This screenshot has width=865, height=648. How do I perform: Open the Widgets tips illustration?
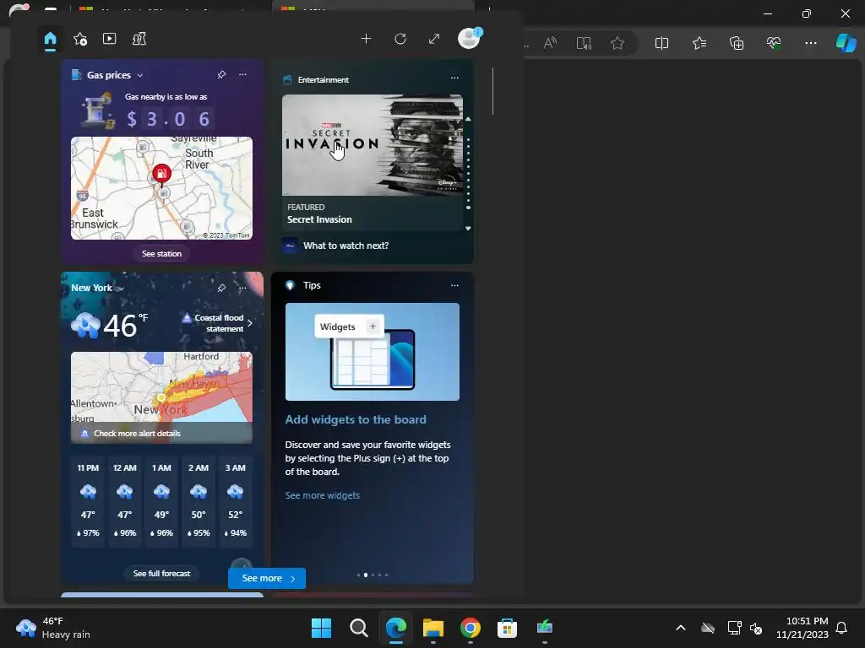pyautogui.click(x=373, y=352)
